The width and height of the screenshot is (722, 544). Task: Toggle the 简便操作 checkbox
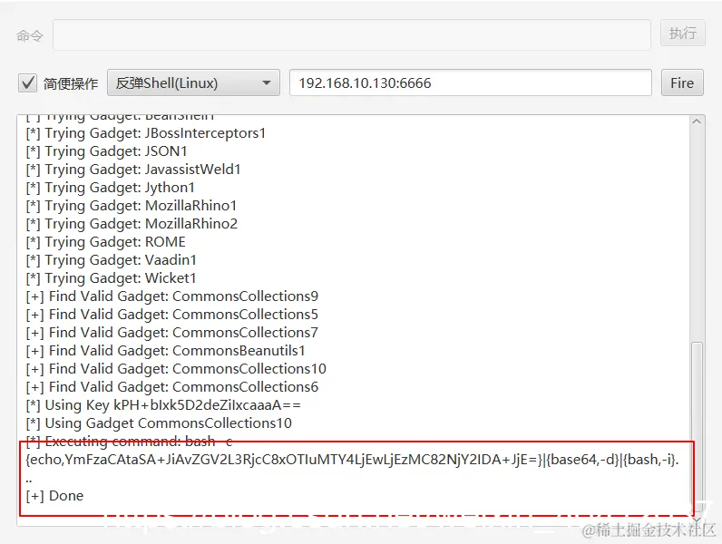(27, 83)
